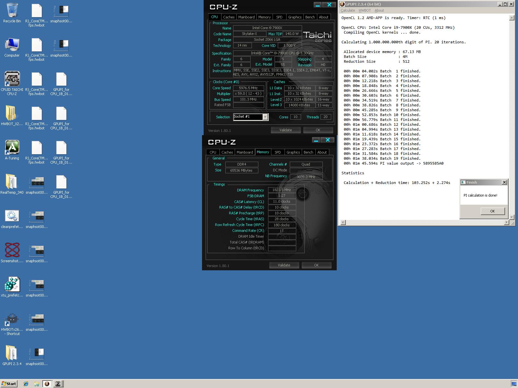The height and width of the screenshot is (388, 518).
Task: Expand the Socket #1 selection dropdown
Action: (265, 117)
